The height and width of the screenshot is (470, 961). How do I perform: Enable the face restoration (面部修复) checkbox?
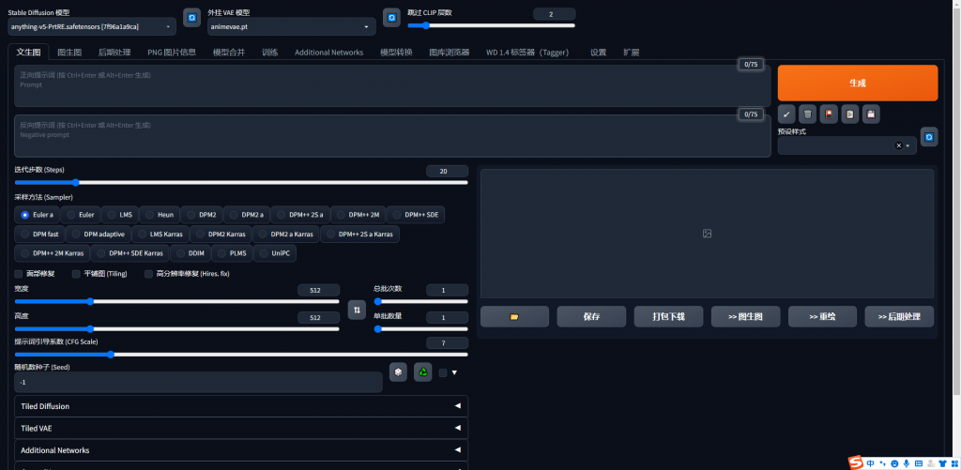pos(19,274)
